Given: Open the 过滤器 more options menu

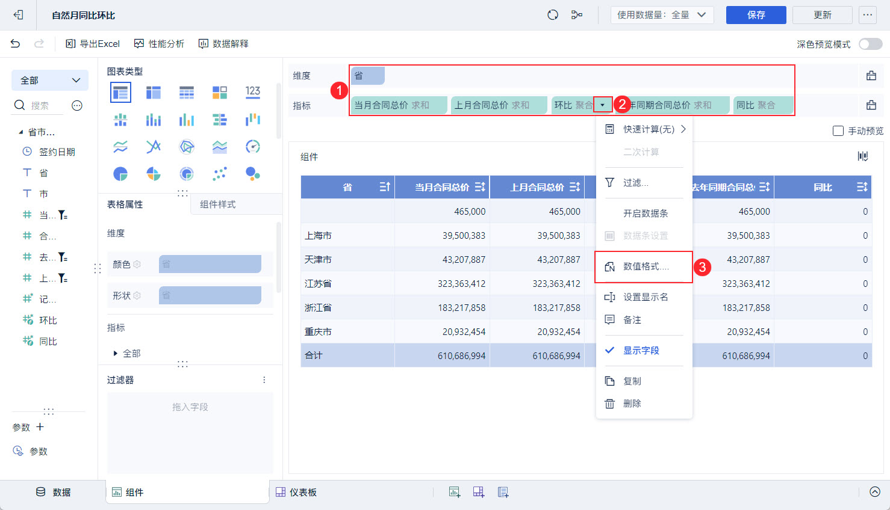Looking at the screenshot, I should coord(264,380).
